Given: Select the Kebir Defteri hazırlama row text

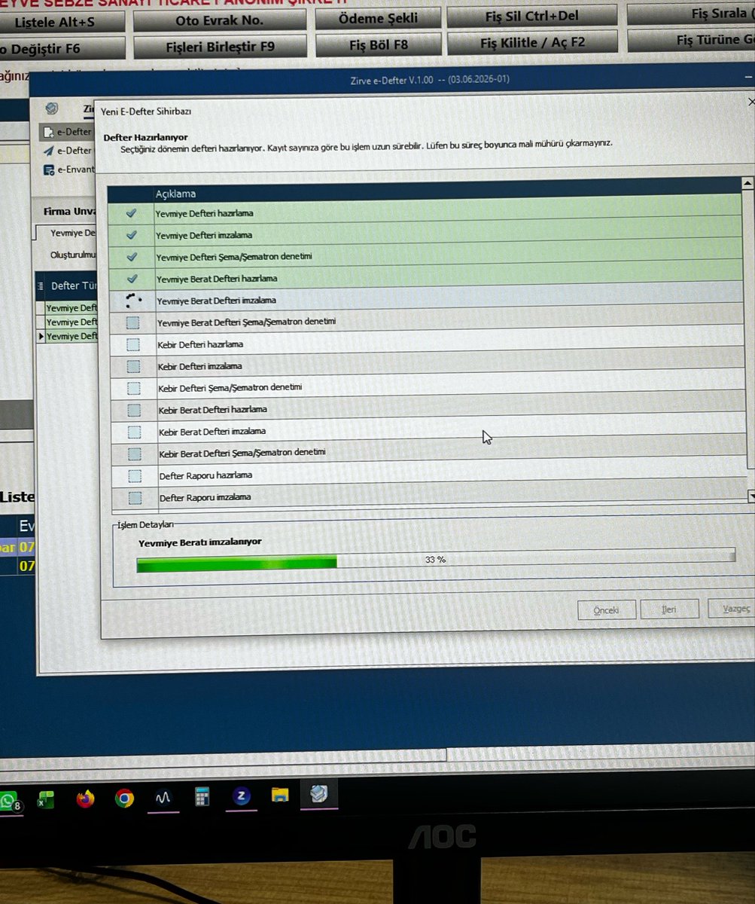Looking at the screenshot, I should pyautogui.click(x=201, y=344).
